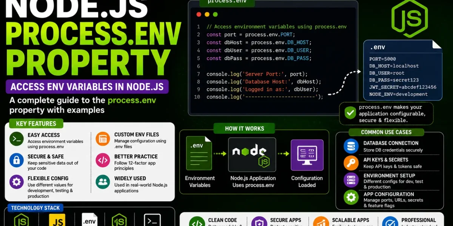Click the code line 'const dbPass = process.env.DB_PASS;'
The image size is (453, 226).
point(259,58)
